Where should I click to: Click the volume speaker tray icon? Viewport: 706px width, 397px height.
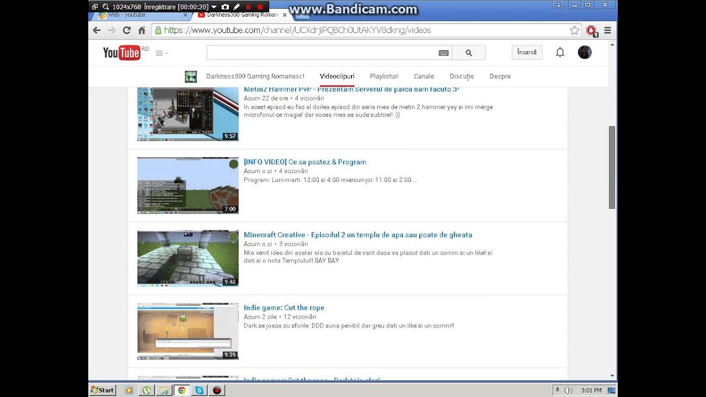[x=569, y=390]
